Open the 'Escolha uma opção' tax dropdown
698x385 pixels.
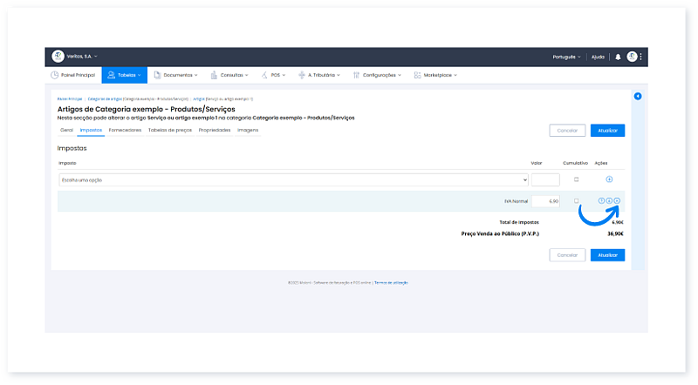(293, 179)
